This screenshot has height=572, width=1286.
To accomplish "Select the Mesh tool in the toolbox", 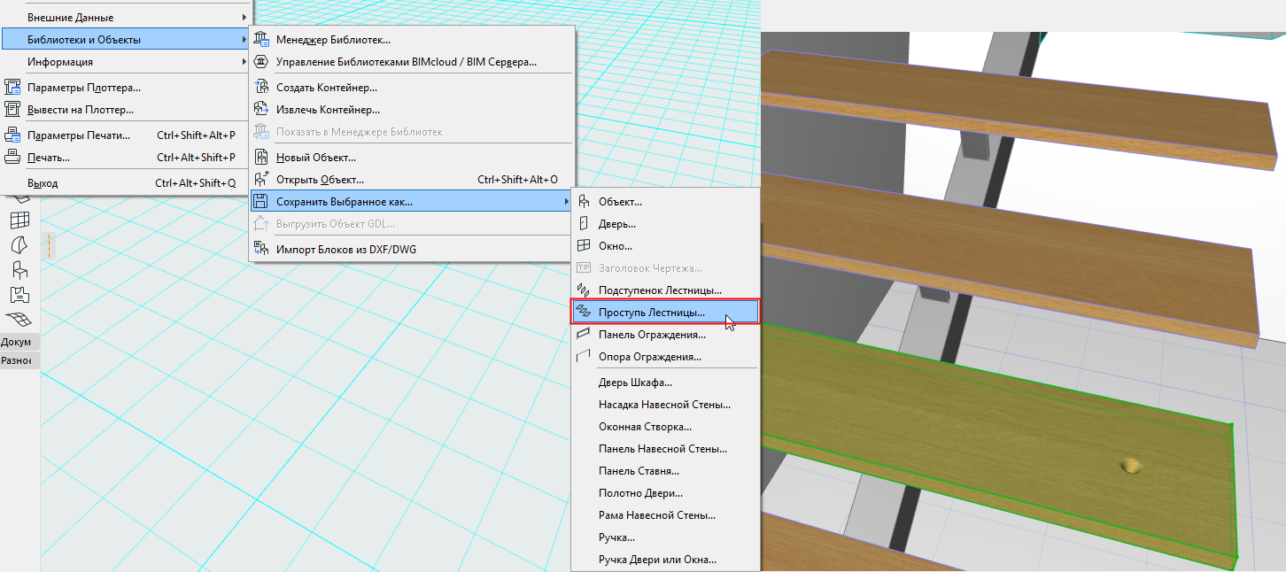I will coord(19,319).
